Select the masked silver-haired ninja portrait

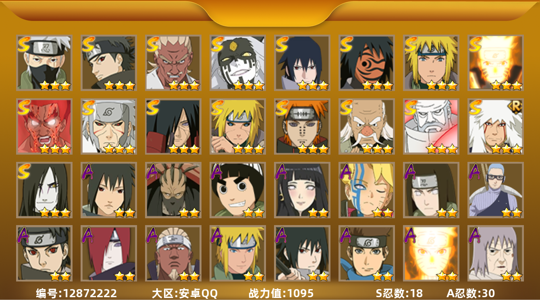tap(44, 62)
